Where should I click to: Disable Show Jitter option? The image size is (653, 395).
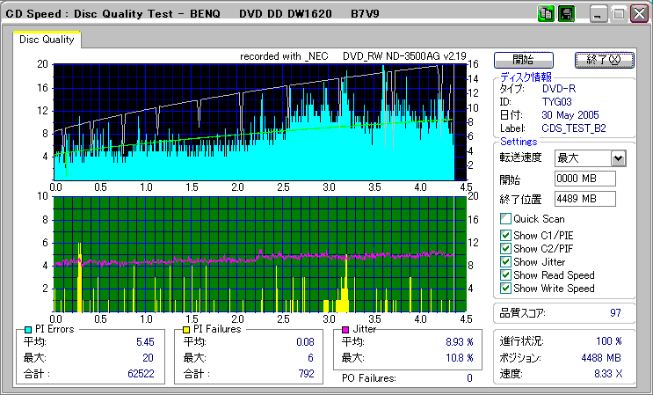coord(505,262)
